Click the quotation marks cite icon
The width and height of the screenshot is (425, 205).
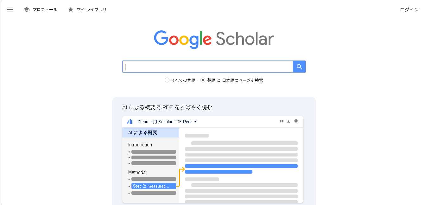click(281, 121)
